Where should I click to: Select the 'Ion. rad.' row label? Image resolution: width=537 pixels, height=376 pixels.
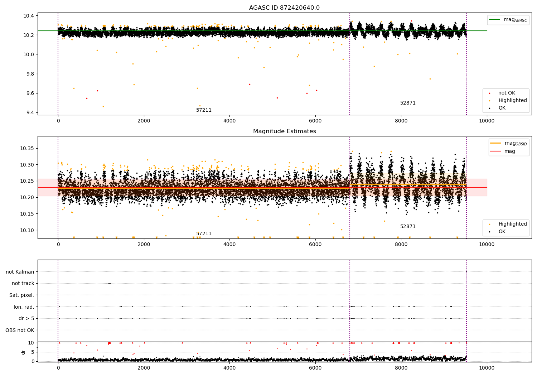click(x=24, y=307)
